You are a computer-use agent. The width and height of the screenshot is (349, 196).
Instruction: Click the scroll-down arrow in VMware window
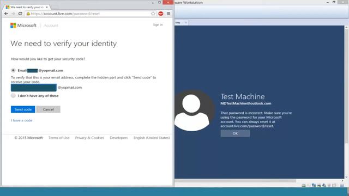(346, 177)
